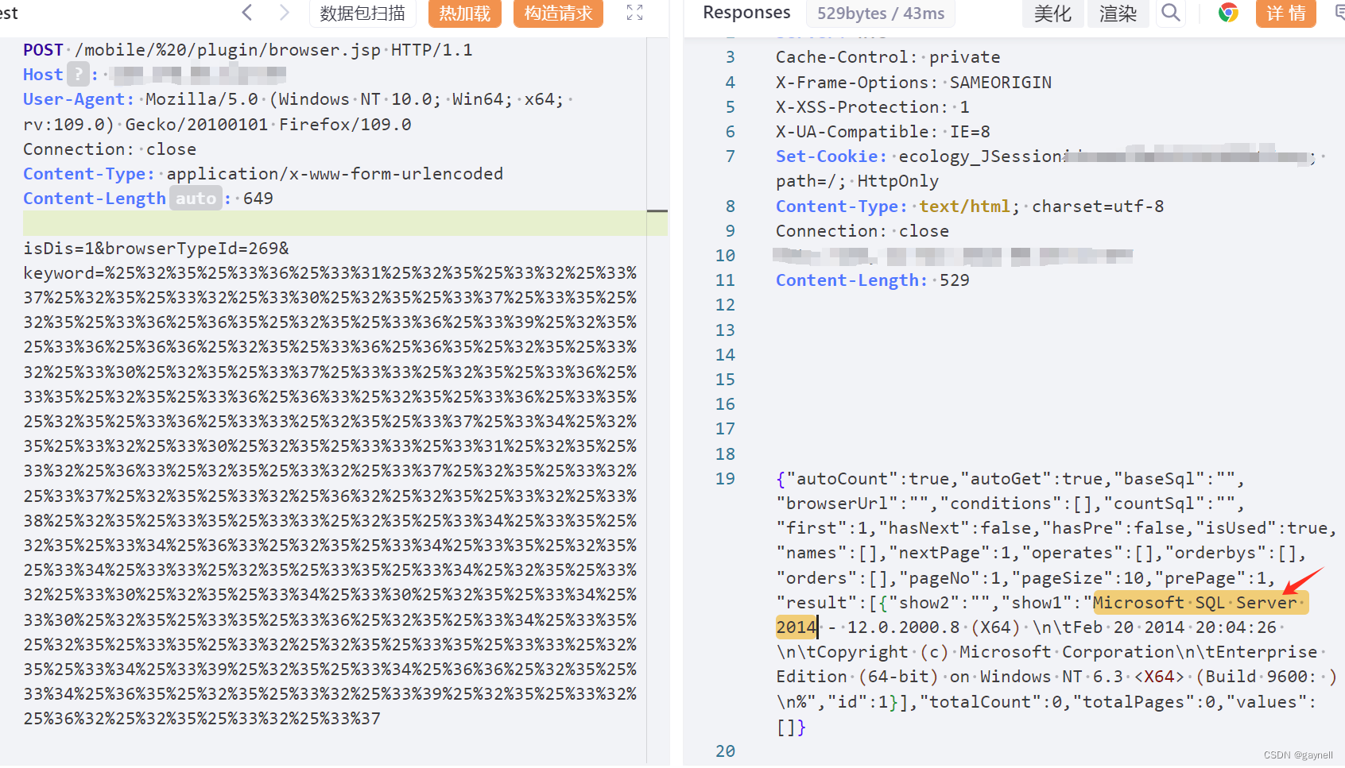Image resolution: width=1345 pixels, height=768 pixels.
Task: Click the 数据包扫描 button
Action: point(362,14)
